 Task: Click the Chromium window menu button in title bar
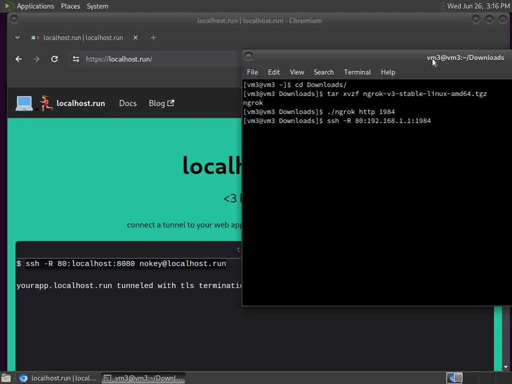coord(14,19)
